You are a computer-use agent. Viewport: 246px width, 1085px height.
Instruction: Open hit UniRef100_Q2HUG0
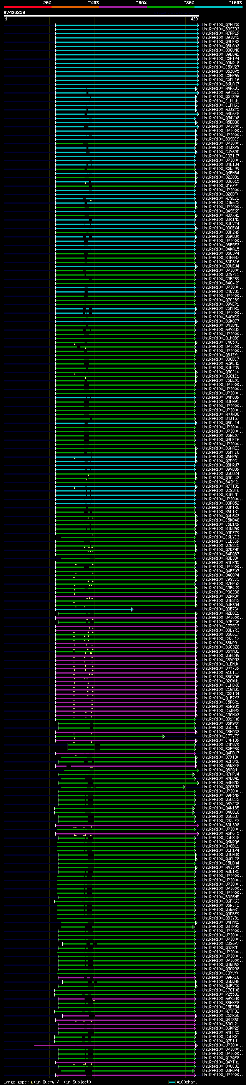pyautogui.click(x=220, y=25)
